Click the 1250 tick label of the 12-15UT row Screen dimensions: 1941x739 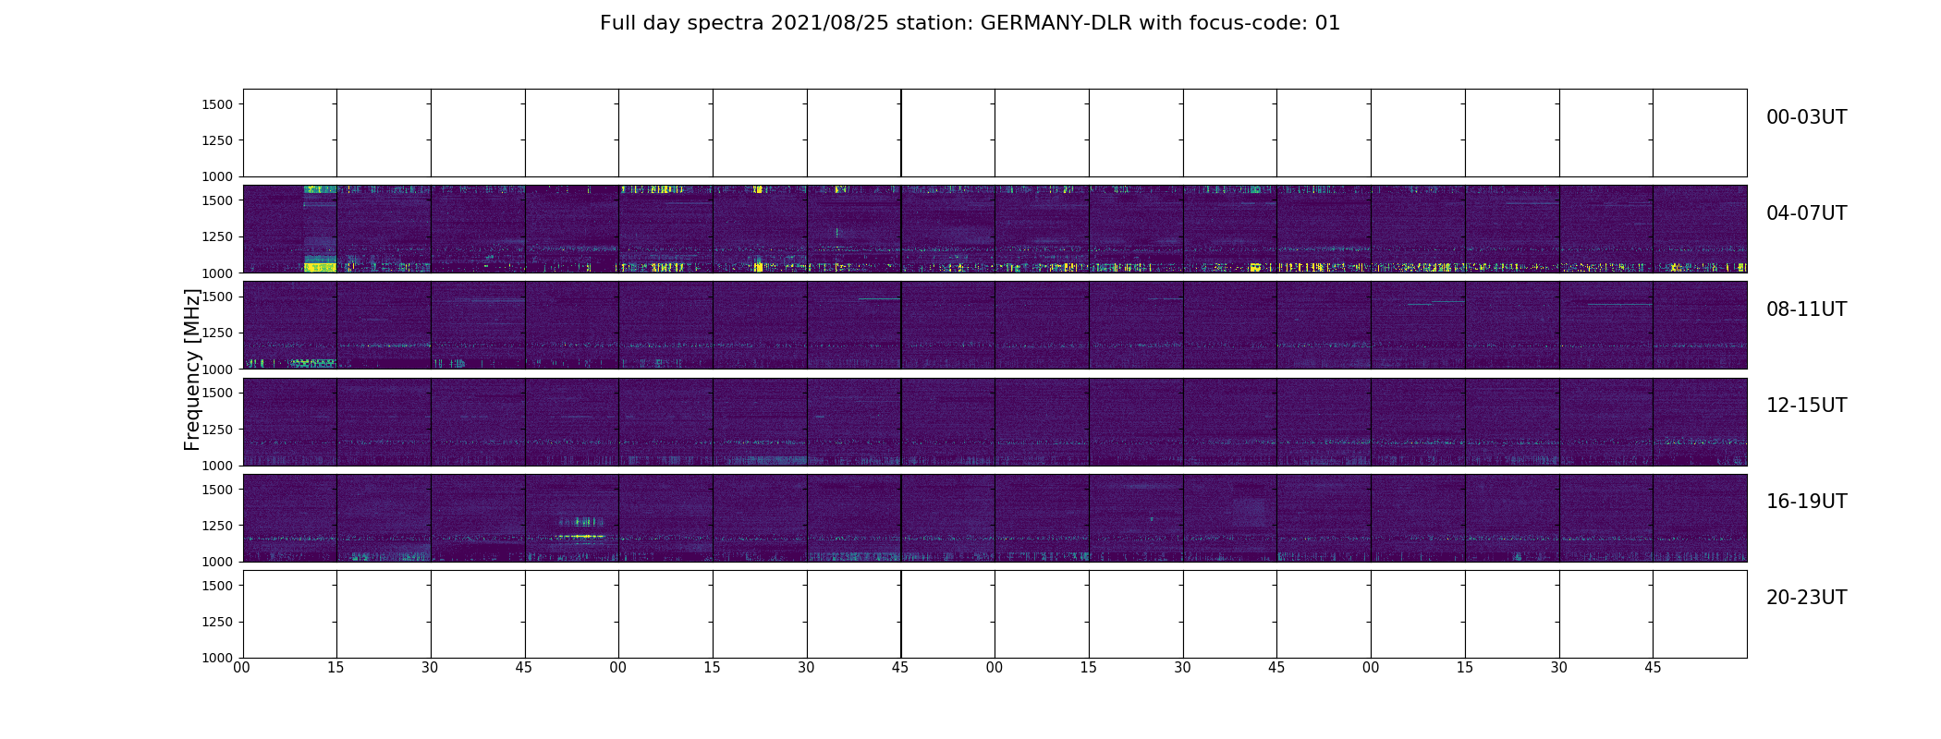tap(217, 429)
